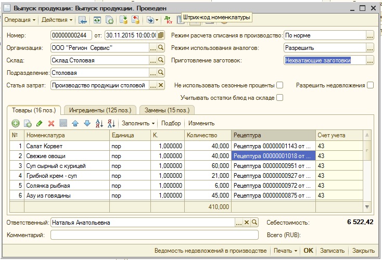Image resolution: width=382 pixels, height=260 pixels.
Task: Move row down with blue arrow
Action: tap(87, 123)
